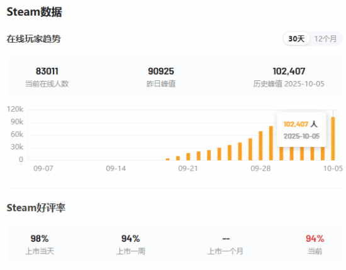Click the 在线玩家趋势 section title
The width and height of the screenshot is (346, 270).
pos(33,39)
